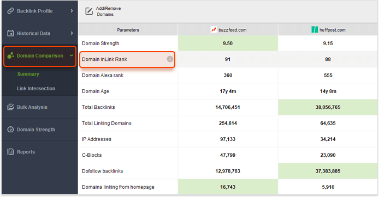Expand the Historical Data chevron arrow
Viewport: 379px width, 197px height.
click(72, 33)
